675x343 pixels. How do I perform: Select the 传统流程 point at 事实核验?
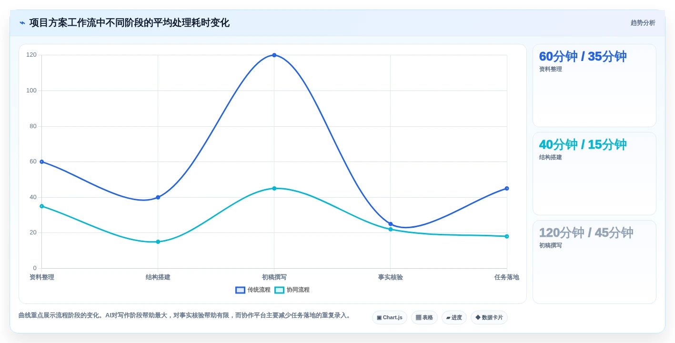tap(391, 224)
